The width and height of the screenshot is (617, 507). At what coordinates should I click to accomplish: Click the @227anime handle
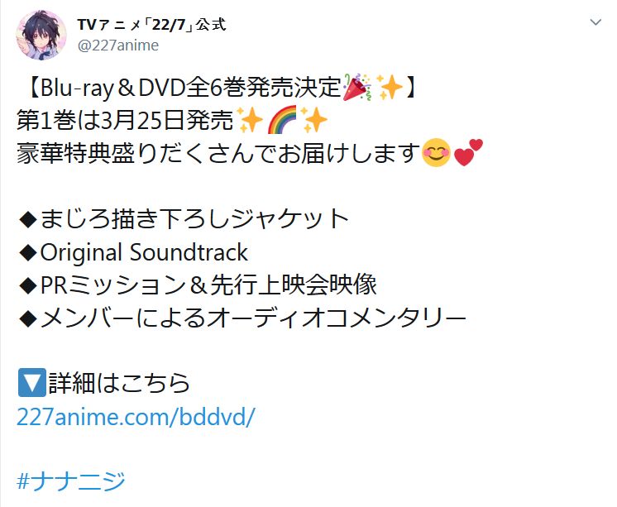[118, 45]
